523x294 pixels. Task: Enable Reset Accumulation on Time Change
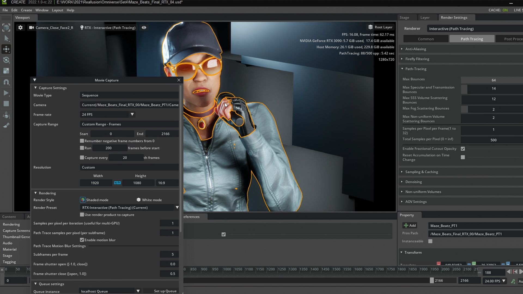(x=463, y=157)
